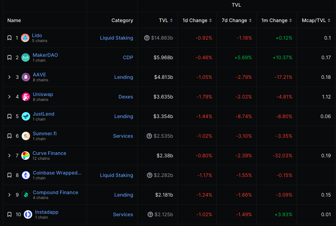Click question mark icon beside Instadapp TVL
336x226 pixels.
(150, 214)
